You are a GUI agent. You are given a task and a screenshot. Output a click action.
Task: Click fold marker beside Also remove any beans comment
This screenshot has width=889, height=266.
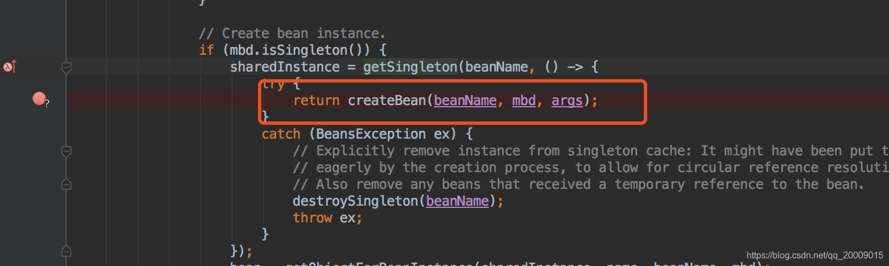66,184
